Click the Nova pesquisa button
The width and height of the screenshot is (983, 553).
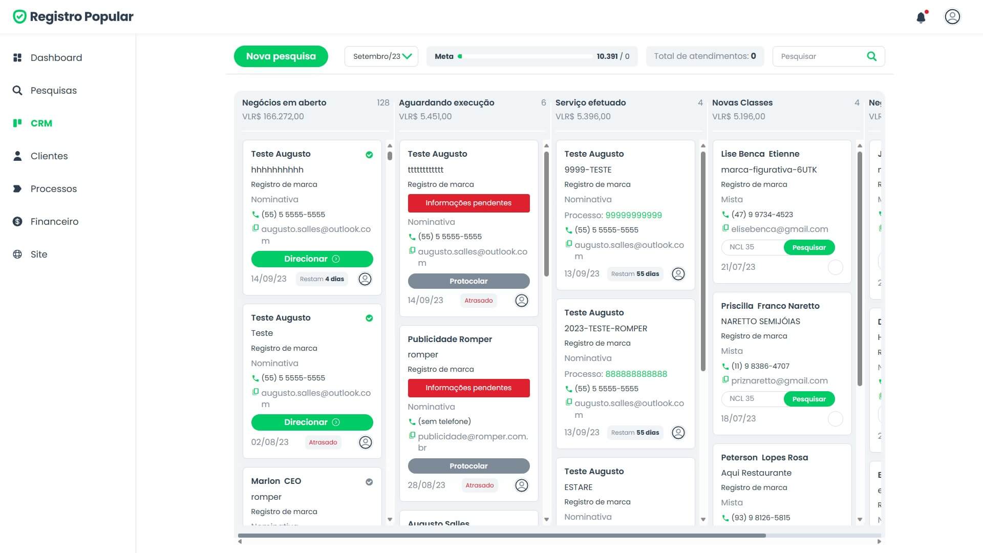281,56
